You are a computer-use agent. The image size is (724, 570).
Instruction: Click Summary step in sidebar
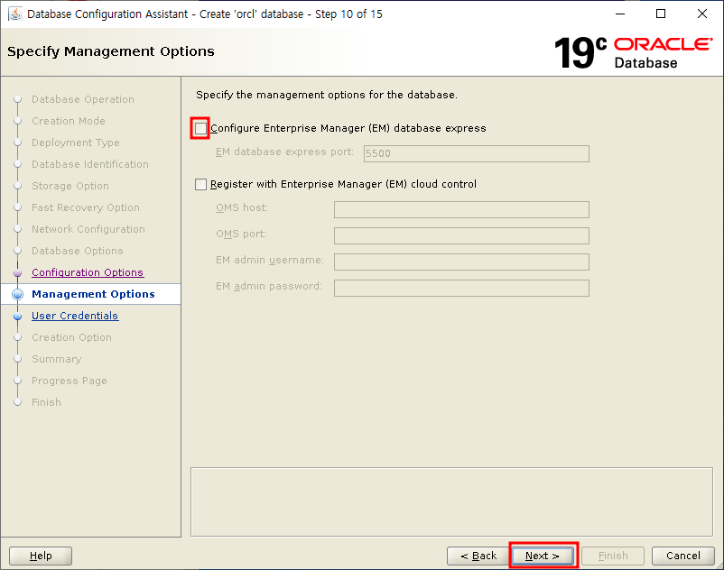[56, 359]
